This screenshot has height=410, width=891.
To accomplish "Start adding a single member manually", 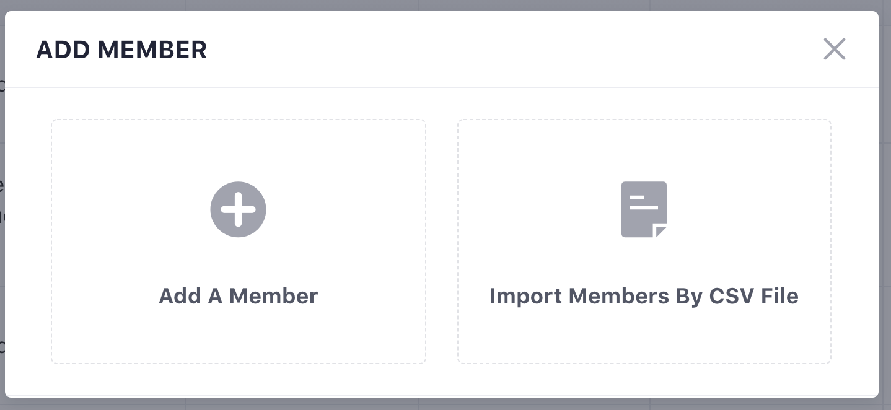I will [239, 242].
